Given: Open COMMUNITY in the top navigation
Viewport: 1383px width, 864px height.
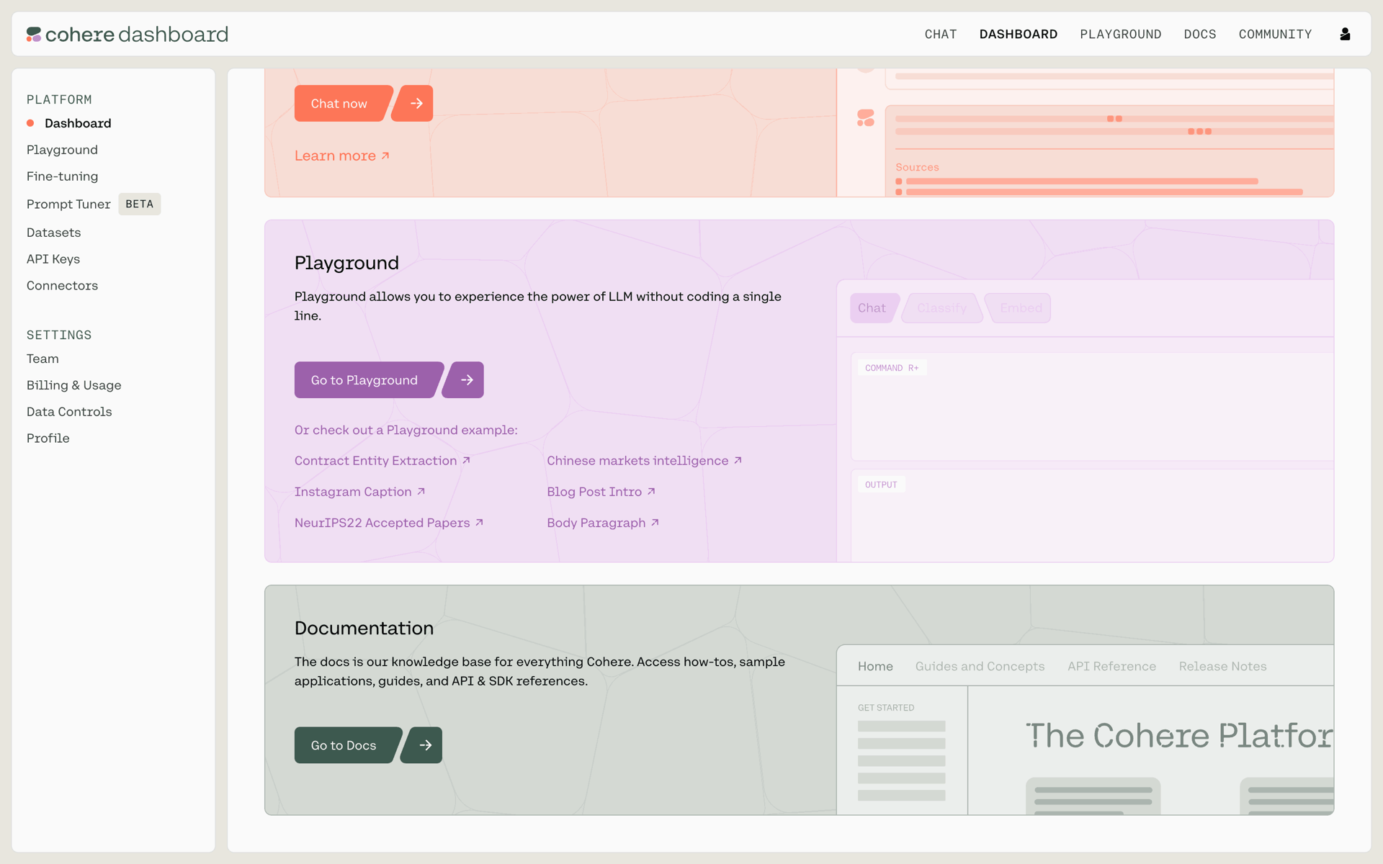Looking at the screenshot, I should [x=1276, y=35].
